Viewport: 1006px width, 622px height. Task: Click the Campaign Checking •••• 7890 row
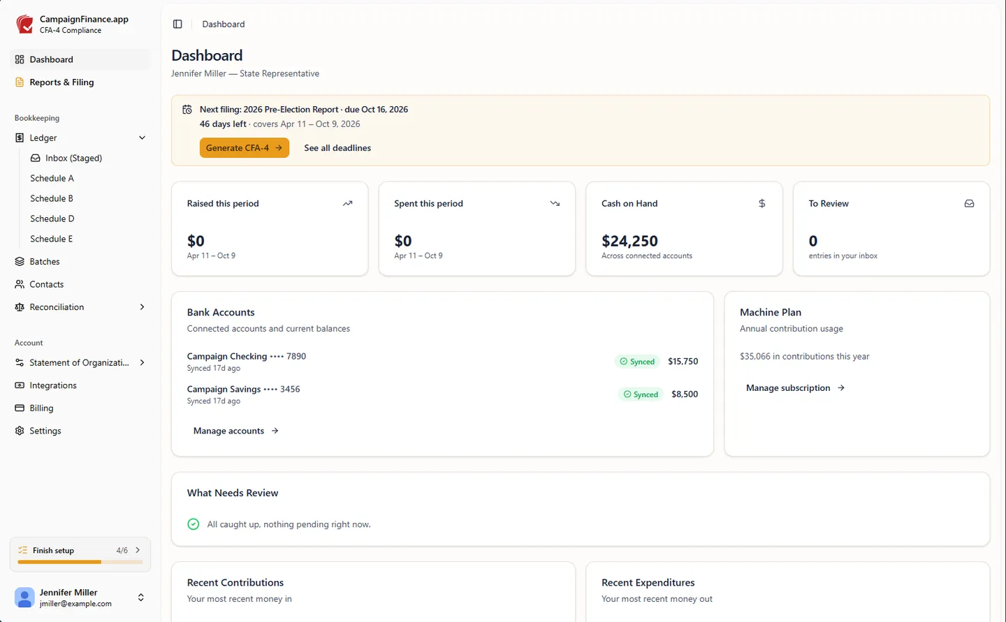point(442,362)
